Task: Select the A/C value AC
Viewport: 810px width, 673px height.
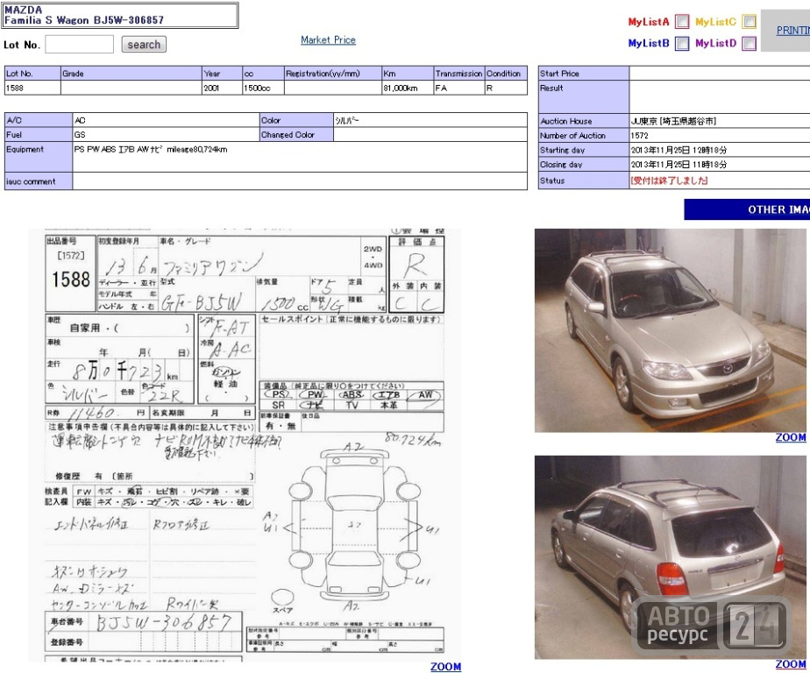Action: pyautogui.click(x=80, y=120)
